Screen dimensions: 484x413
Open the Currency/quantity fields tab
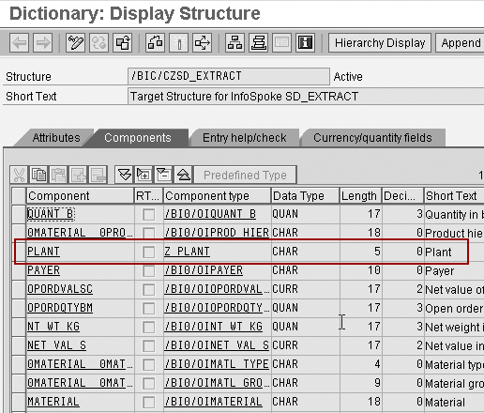coord(372,138)
